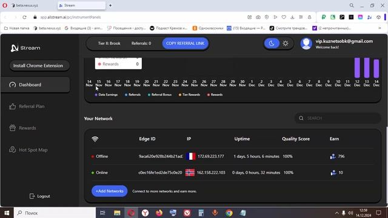Click COPY REFERRAL LINK button
The height and width of the screenshot is (218, 388).
(185, 44)
